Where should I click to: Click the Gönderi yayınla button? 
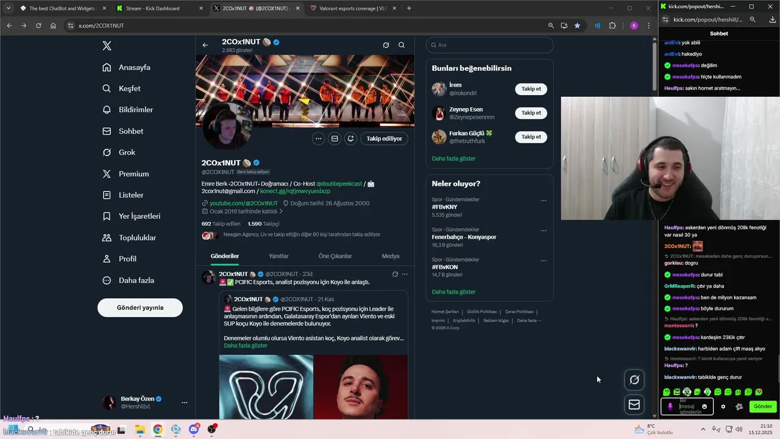tap(140, 307)
